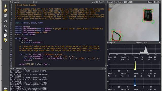This screenshot has height=91, width=162.
Task: Click the editor scrollbar down arrow
Action: 106,66
